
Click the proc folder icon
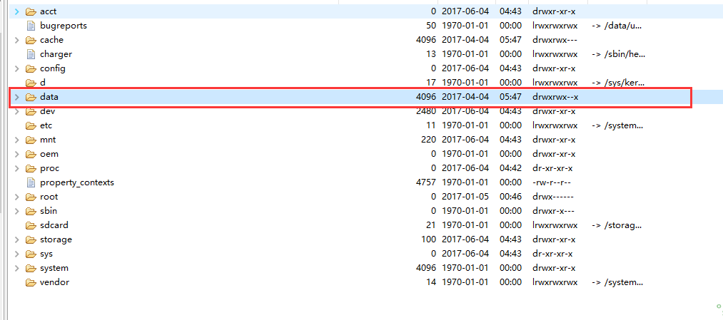point(31,168)
